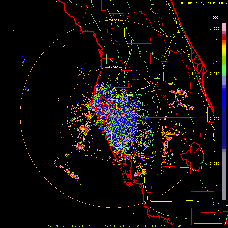Pick the bright green swatch beside 0.787
Viewport: 228px width, 228px height.
(x=224, y=69)
